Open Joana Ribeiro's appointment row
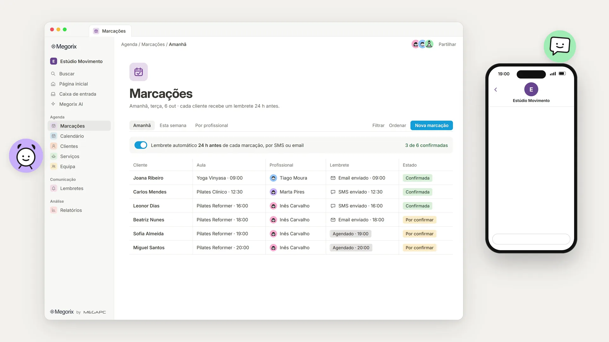The width and height of the screenshot is (609, 342). coord(291,178)
